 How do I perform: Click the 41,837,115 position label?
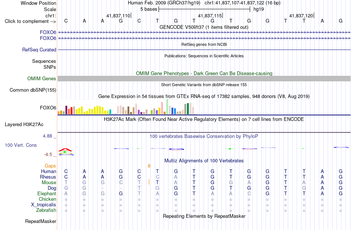[x=210, y=16]
